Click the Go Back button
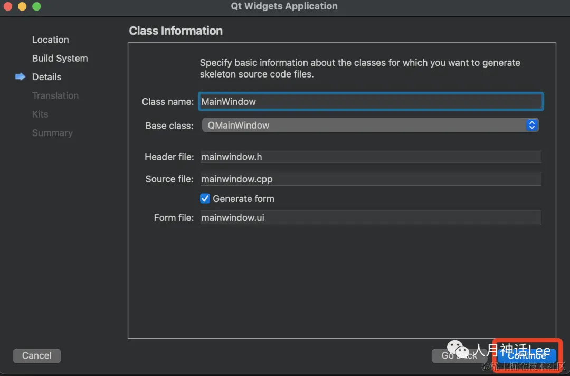Screen dimensions: 570x376 tap(459, 355)
